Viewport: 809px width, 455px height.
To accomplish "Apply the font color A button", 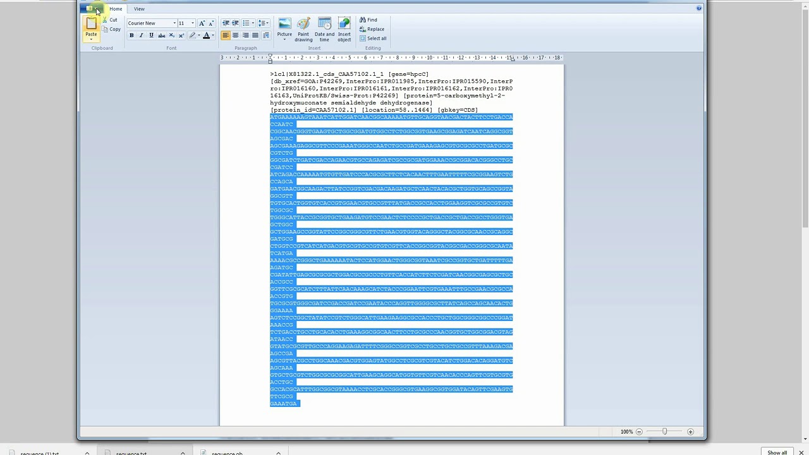I will pyautogui.click(x=206, y=35).
